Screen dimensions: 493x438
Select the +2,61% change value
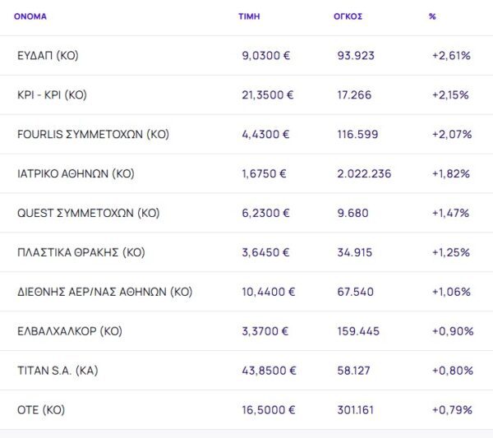[450, 56]
